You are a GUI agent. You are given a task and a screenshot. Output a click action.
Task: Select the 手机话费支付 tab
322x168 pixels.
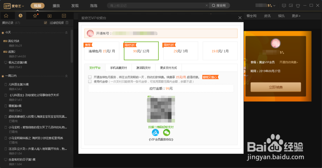click(x=118, y=68)
